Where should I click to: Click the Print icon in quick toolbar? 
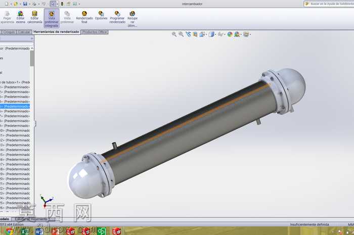point(34,4)
